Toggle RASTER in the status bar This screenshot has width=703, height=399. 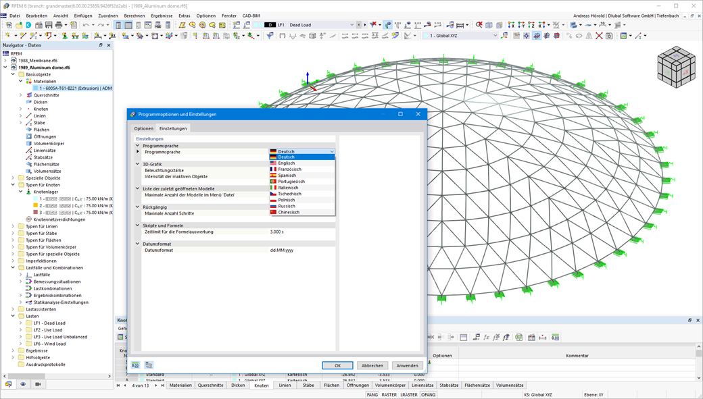point(389,394)
